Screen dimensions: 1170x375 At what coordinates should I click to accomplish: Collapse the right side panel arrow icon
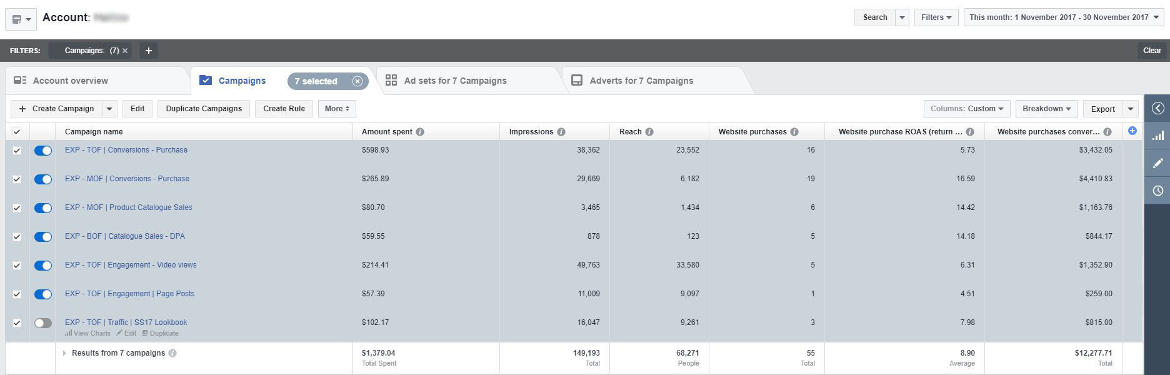point(1157,108)
